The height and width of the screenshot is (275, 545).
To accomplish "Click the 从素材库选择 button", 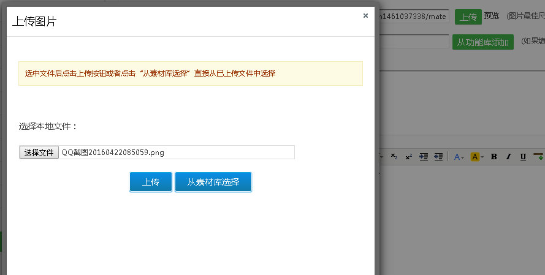I will pyautogui.click(x=213, y=182).
